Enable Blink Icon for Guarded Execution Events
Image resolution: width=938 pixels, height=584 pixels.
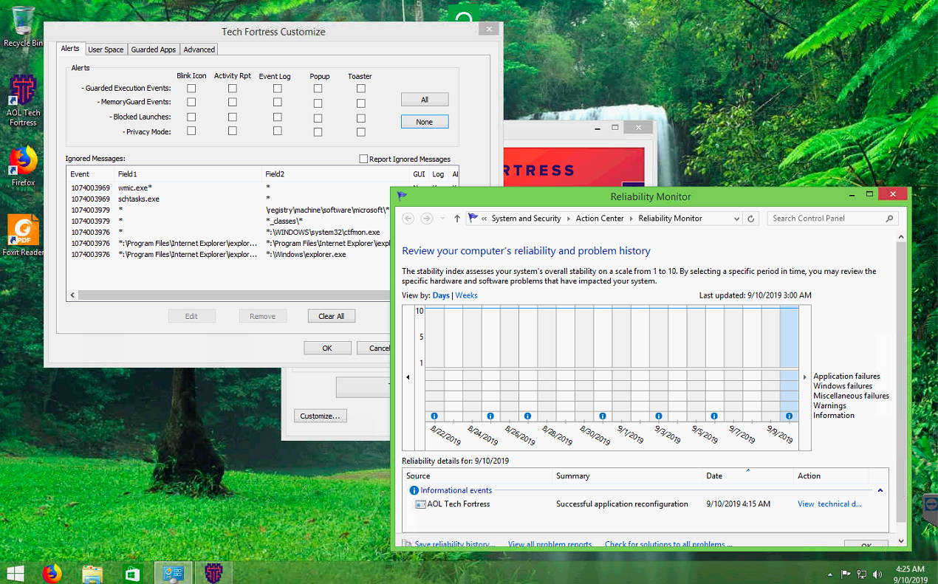click(191, 89)
